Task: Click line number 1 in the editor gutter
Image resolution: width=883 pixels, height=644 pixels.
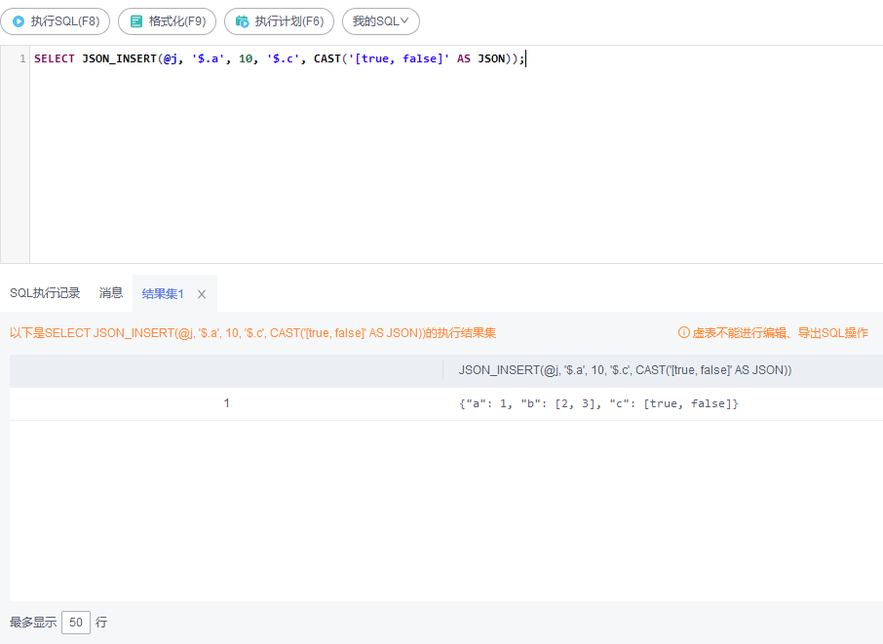Action: click(21, 58)
